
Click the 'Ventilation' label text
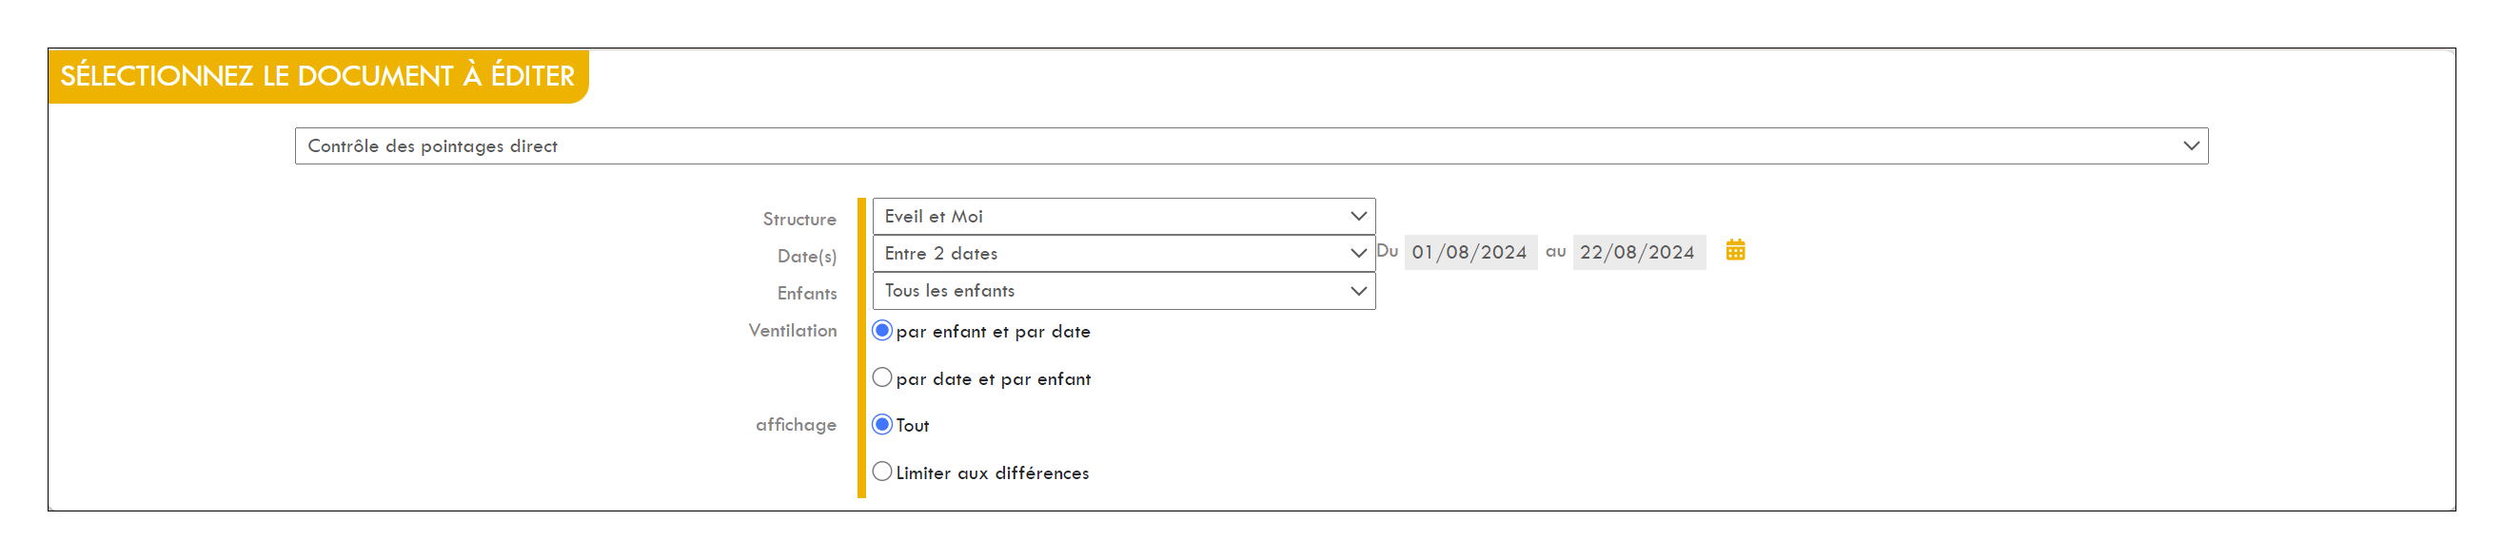pyautogui.click(x=792, y=331)
